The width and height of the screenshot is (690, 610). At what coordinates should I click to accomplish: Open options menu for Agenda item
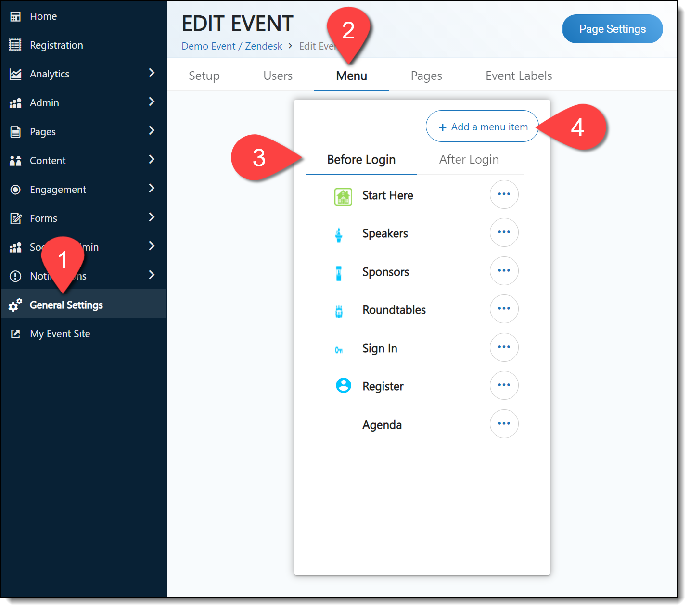pos(504,424)
